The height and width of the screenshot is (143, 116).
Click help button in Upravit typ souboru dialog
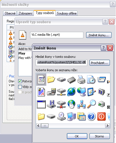click(105, 22)
